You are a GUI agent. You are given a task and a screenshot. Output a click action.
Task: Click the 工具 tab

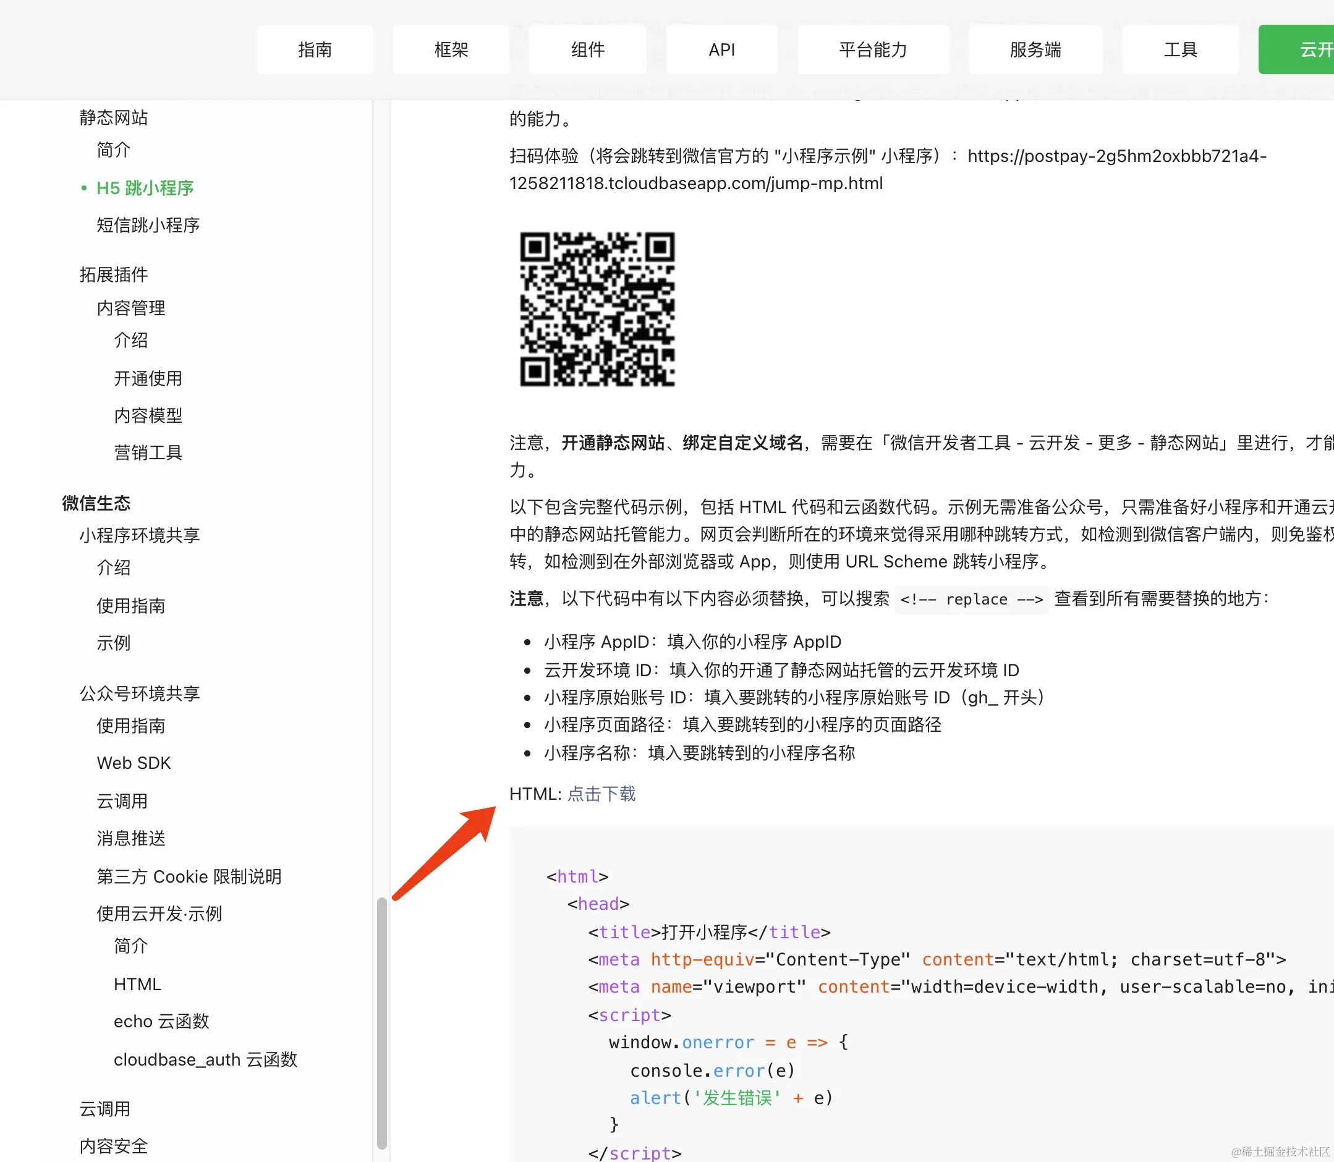tap(1179, 49)
